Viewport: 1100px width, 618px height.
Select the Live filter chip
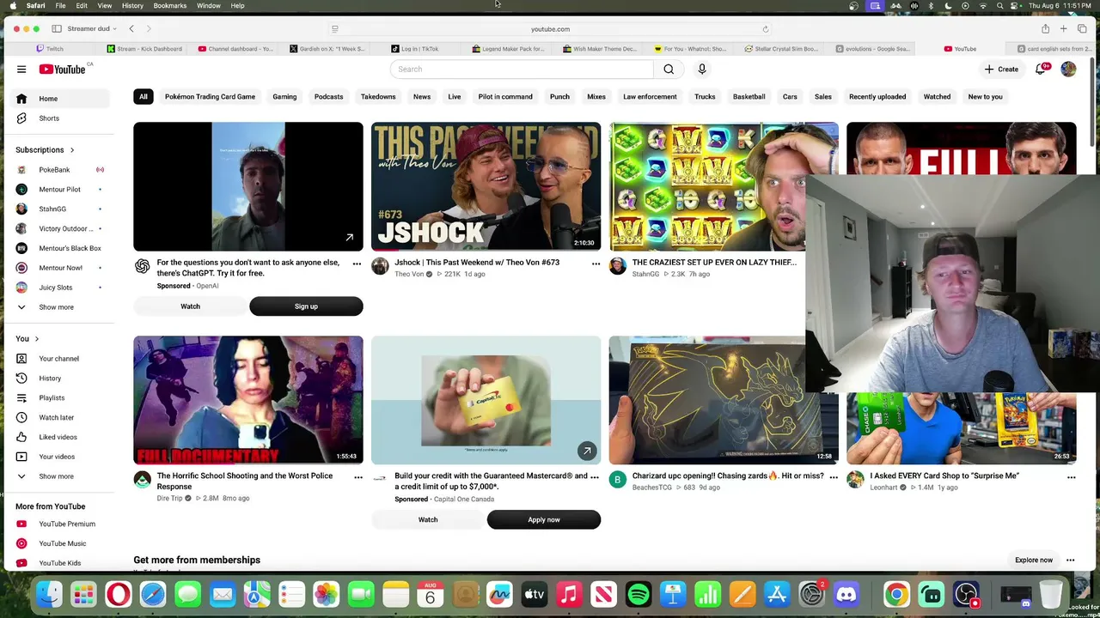pos(455,97)
